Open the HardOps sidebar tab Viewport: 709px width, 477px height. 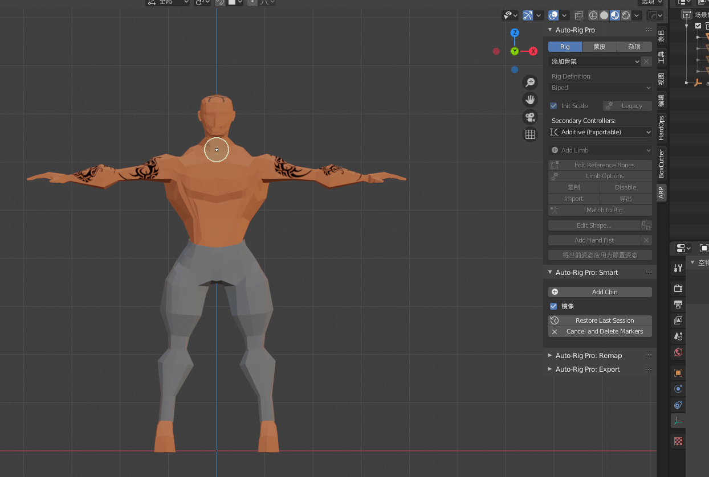coord(661,128)
